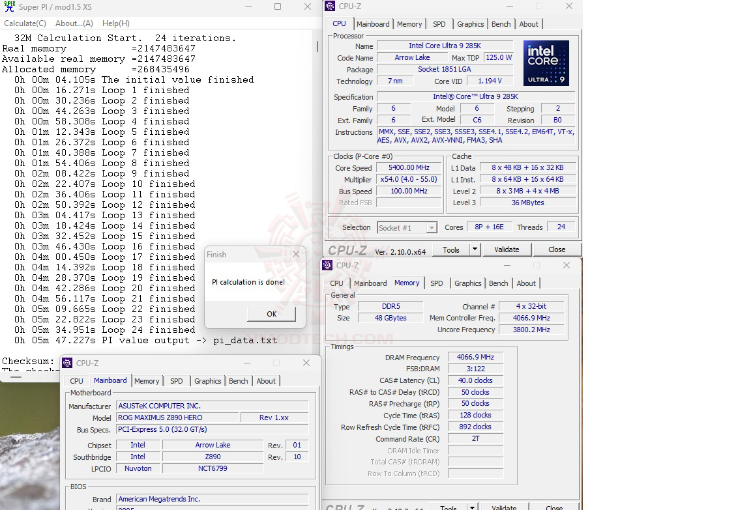Click the PCI-Express 5.0 bus specs field
This screenshot has height=510, width=751.
(x=213, y=429)
